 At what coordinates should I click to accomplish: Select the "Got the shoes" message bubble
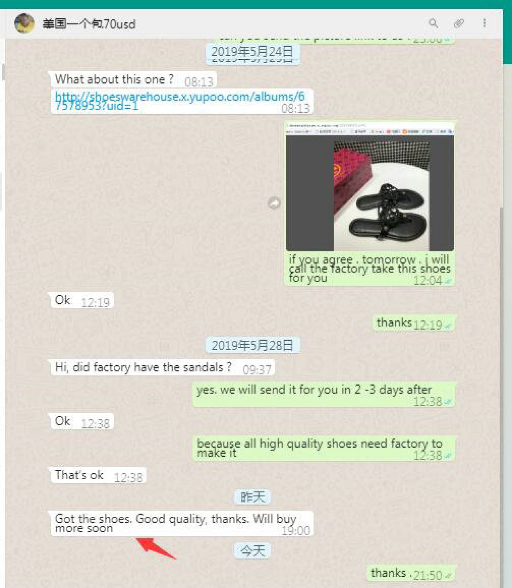click(x=182, y=523)
